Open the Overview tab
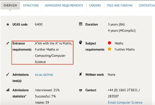The width and height of the screenshot is (155, 105). (x=10, y=5)
